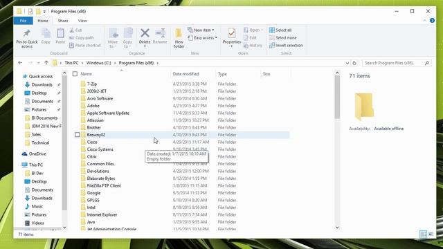The width and height of the screenshot is (443, 249).
Task: Refresh the current folder view
Action: coord(354,63)
